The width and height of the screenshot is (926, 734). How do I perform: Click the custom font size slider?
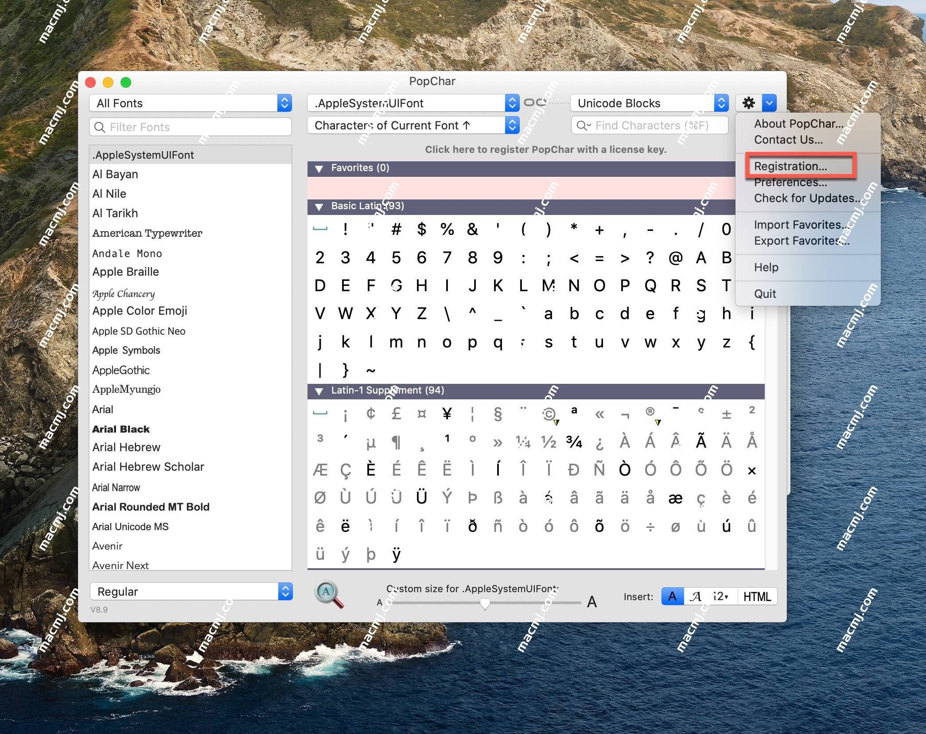(x=486, y=603)
